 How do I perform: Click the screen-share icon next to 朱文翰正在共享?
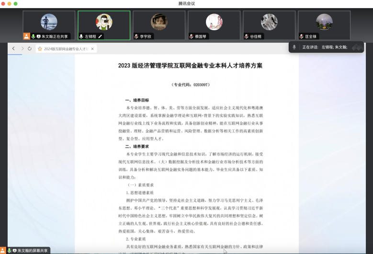click(x=39, y=36)
